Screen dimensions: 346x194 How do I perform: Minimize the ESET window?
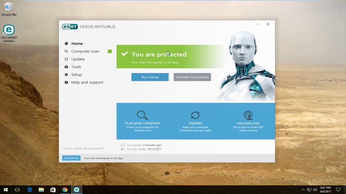pyautogui.click(x=258, y=24)
